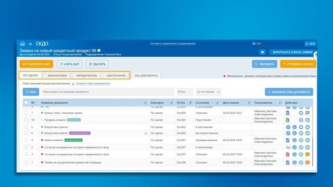Open round comment icon in Профиль клиента row
Image resolution: width=333 pixels, height=187 pixels.
(x=301, y=120)
